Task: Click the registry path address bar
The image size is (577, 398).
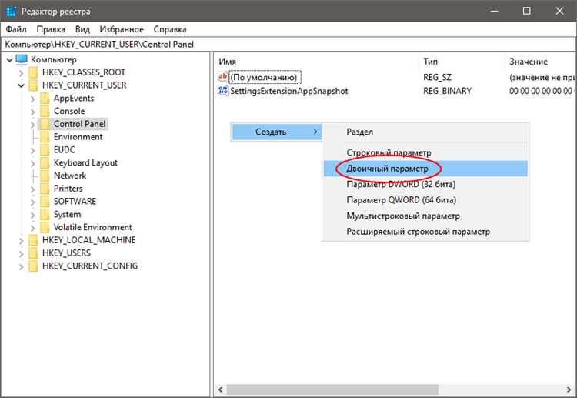Action: [288, 45]
